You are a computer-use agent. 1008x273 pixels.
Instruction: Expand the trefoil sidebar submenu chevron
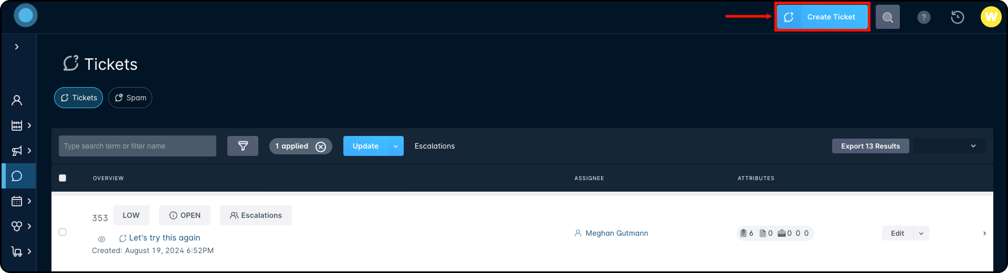[x=29, y=226]
